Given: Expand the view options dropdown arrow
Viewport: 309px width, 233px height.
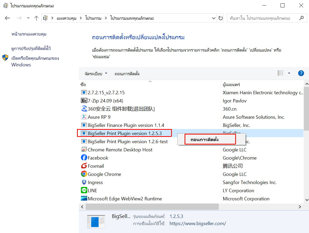Looking at the screenshot, I should (x=289, y=73).
